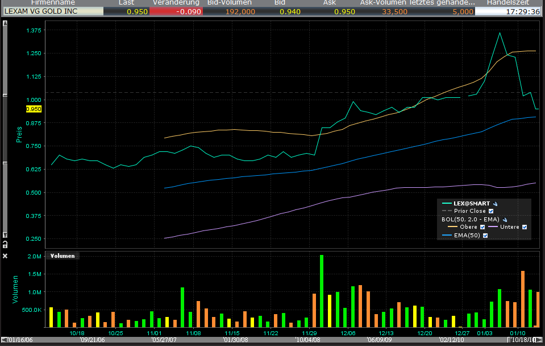Click the scroll-up arrow on the vertical price scrollbar
545x346 pixels.
(5, 23)
